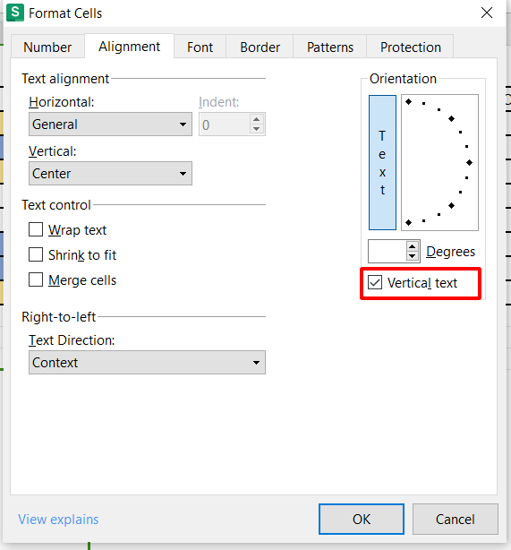This screenshot has height=550, width=511.
Task: Switch to the Font tab
Action: tap(200, 47)
